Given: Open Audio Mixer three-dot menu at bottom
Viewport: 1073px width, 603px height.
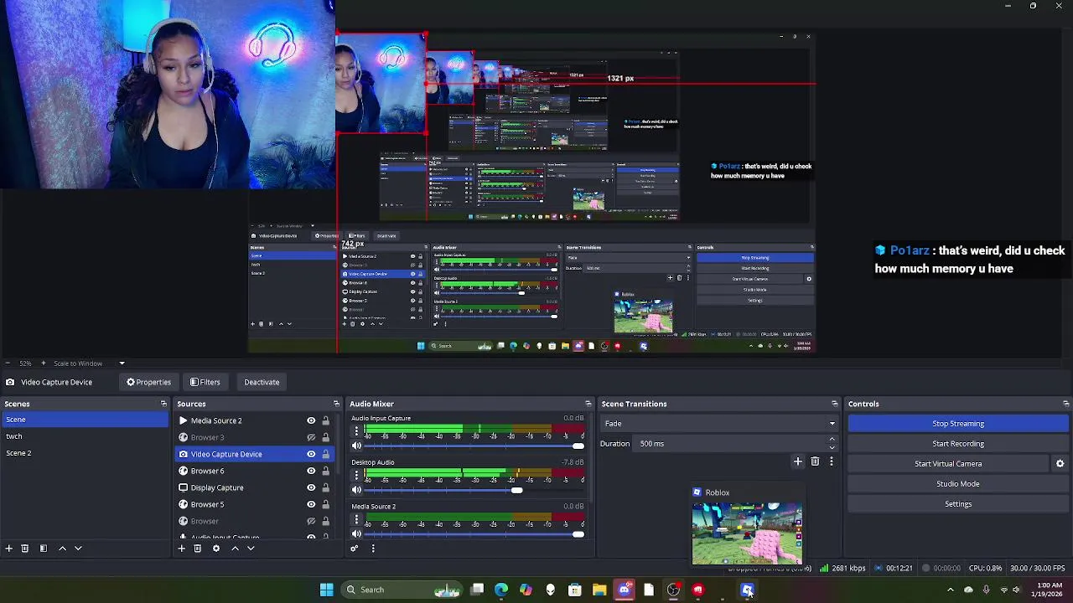Looking at the screenshot, I should point(373,549).
